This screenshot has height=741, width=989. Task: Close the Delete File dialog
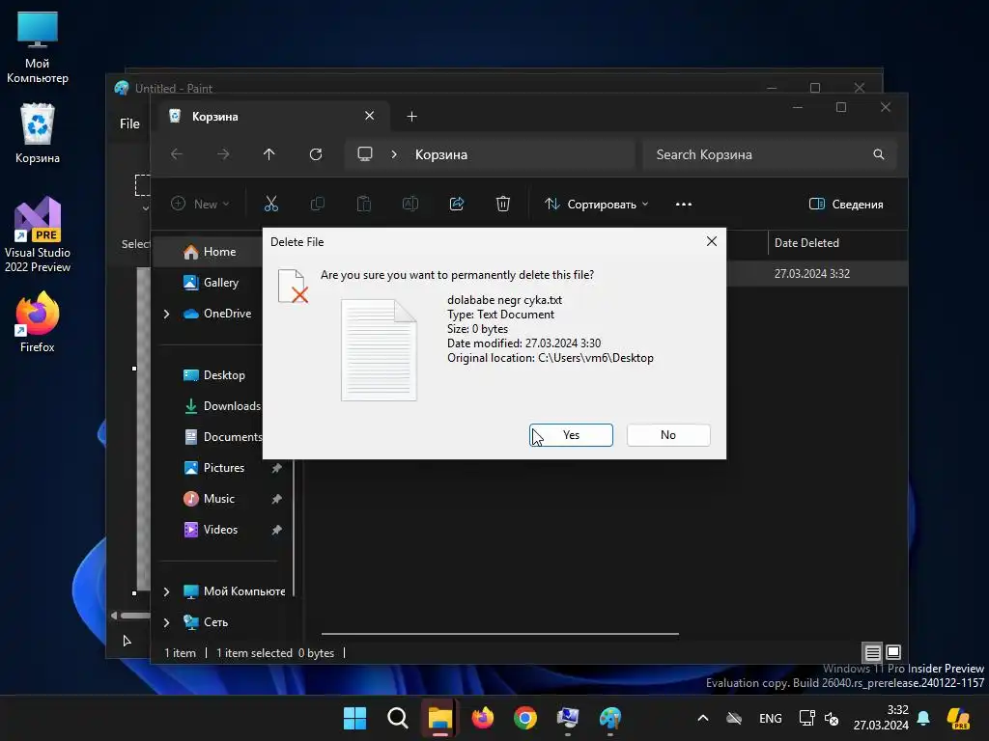pos(712,241)
